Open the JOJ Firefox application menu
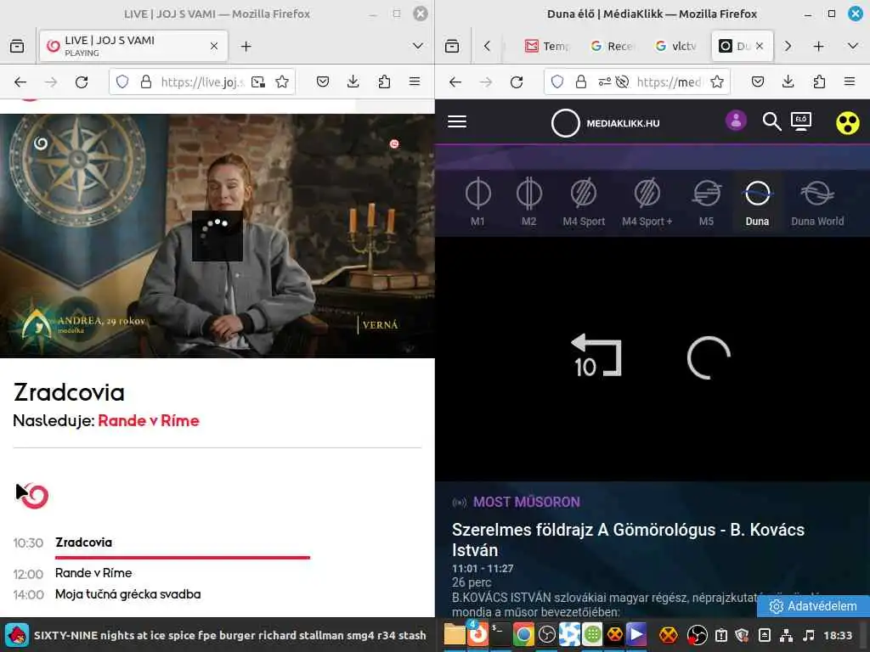Viewport: 870px width, 652px height. coord(415,82)
